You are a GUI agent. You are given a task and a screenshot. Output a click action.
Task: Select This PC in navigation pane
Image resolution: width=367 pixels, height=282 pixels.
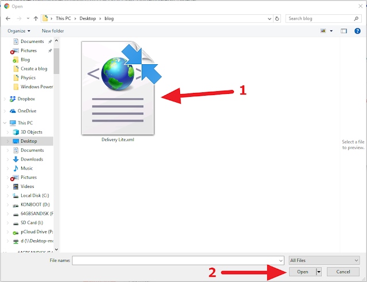(25, 123)
